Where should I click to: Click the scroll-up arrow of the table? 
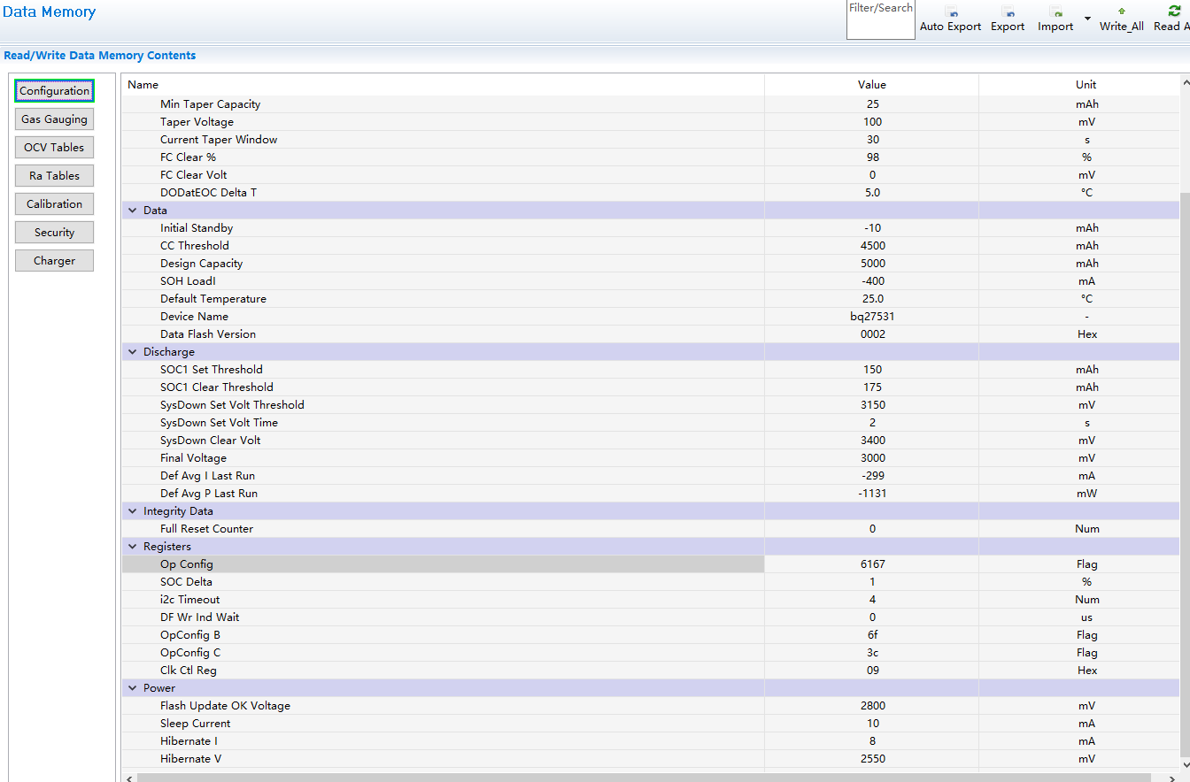[1186, 82]
